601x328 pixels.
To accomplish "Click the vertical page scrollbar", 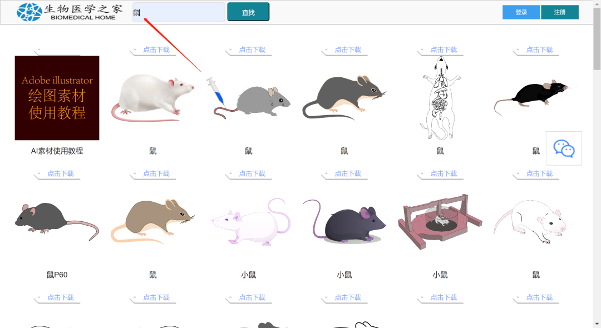I will pyautogui.click(x=597, y=167).
